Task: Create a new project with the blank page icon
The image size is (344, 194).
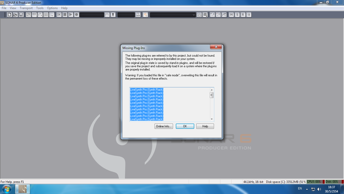Action: point(10,15)
